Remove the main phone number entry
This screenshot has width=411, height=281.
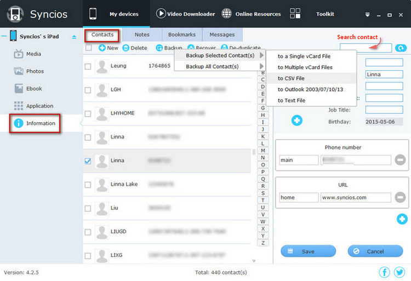pyautogui.click(x=400, y=160)
